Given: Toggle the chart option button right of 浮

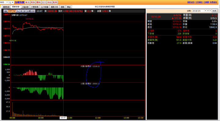Looking at the screenshot, I should 25,11.
